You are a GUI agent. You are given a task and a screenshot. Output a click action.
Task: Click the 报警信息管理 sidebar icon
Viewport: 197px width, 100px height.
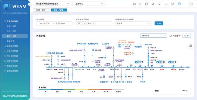[5, 61]
